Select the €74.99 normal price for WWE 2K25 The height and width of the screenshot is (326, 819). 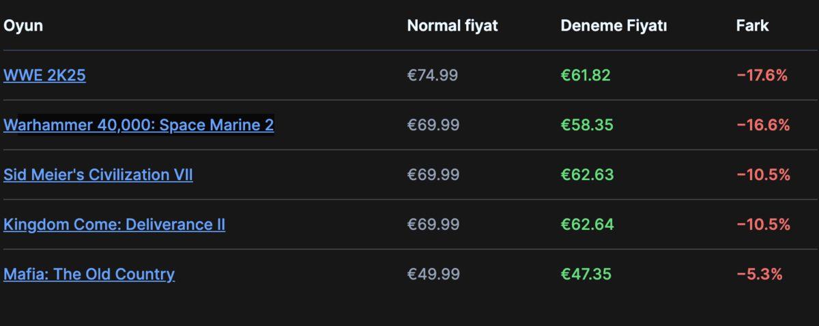click(433, 75)
